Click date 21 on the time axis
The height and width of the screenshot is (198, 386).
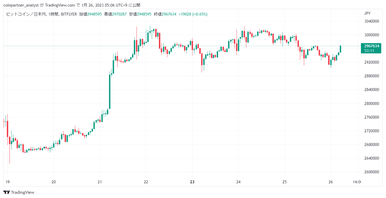[x=100, y=182]
